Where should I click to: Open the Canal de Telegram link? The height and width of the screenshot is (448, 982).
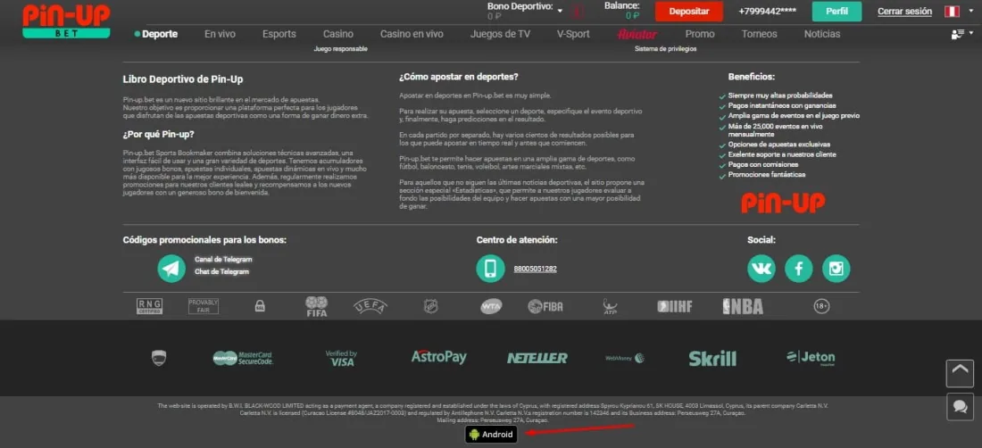[x=223, y=259]
